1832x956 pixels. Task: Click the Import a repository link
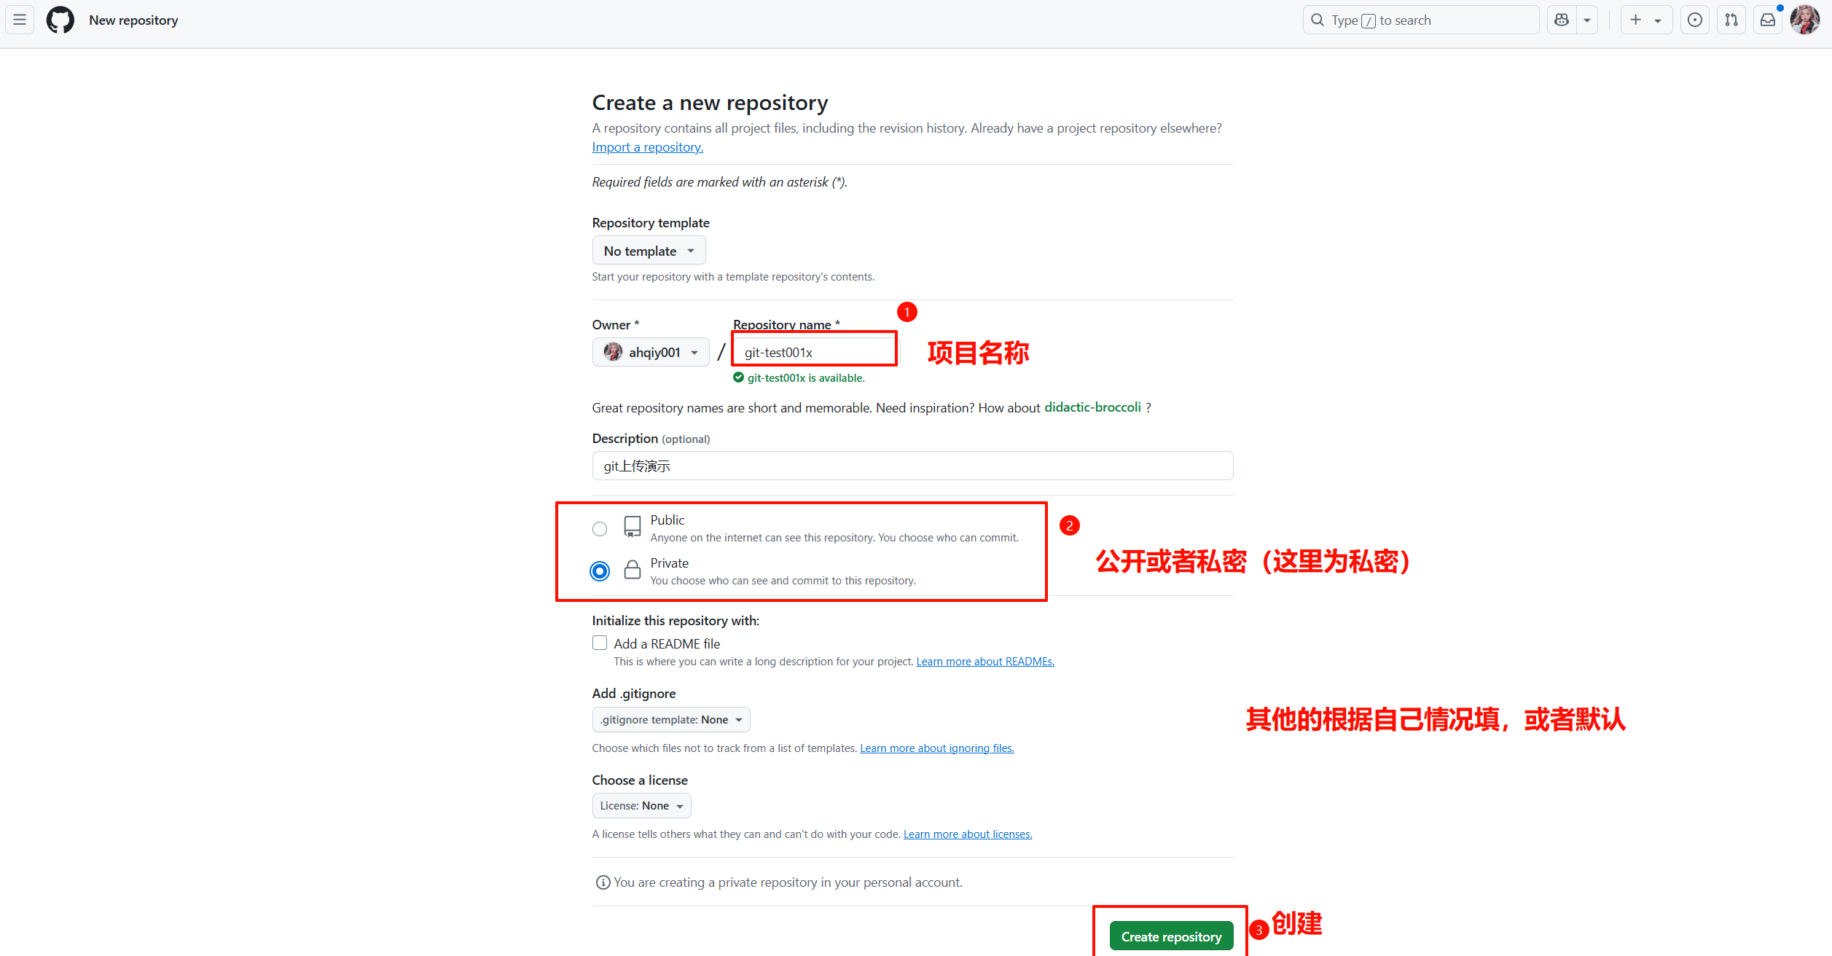[x=648, y=147]
